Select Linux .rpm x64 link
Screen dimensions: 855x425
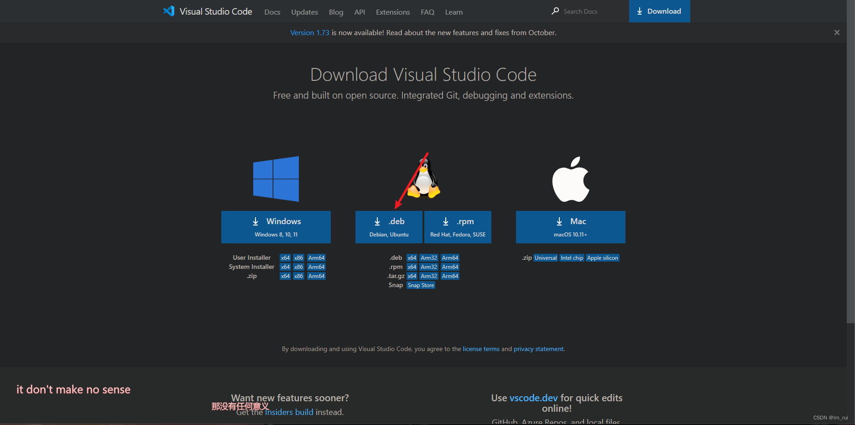coord(412,267)
